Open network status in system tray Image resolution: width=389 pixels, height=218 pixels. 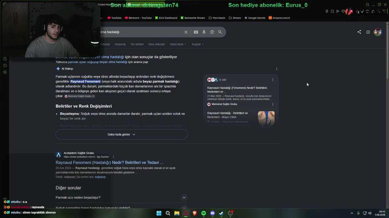(365, 213)
